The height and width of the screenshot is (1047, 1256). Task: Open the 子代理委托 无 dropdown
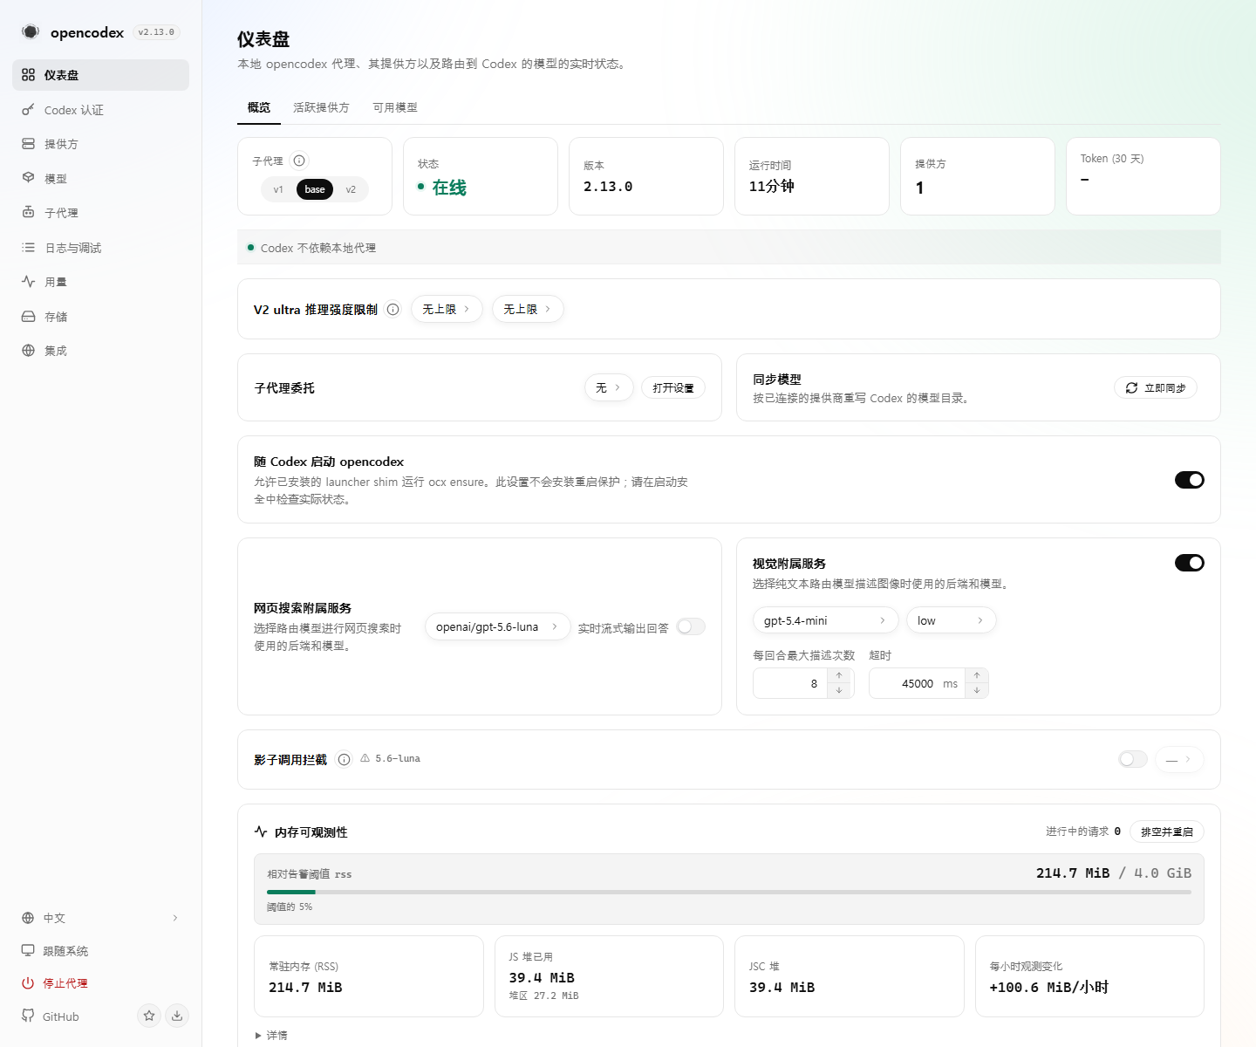[609, 388]
